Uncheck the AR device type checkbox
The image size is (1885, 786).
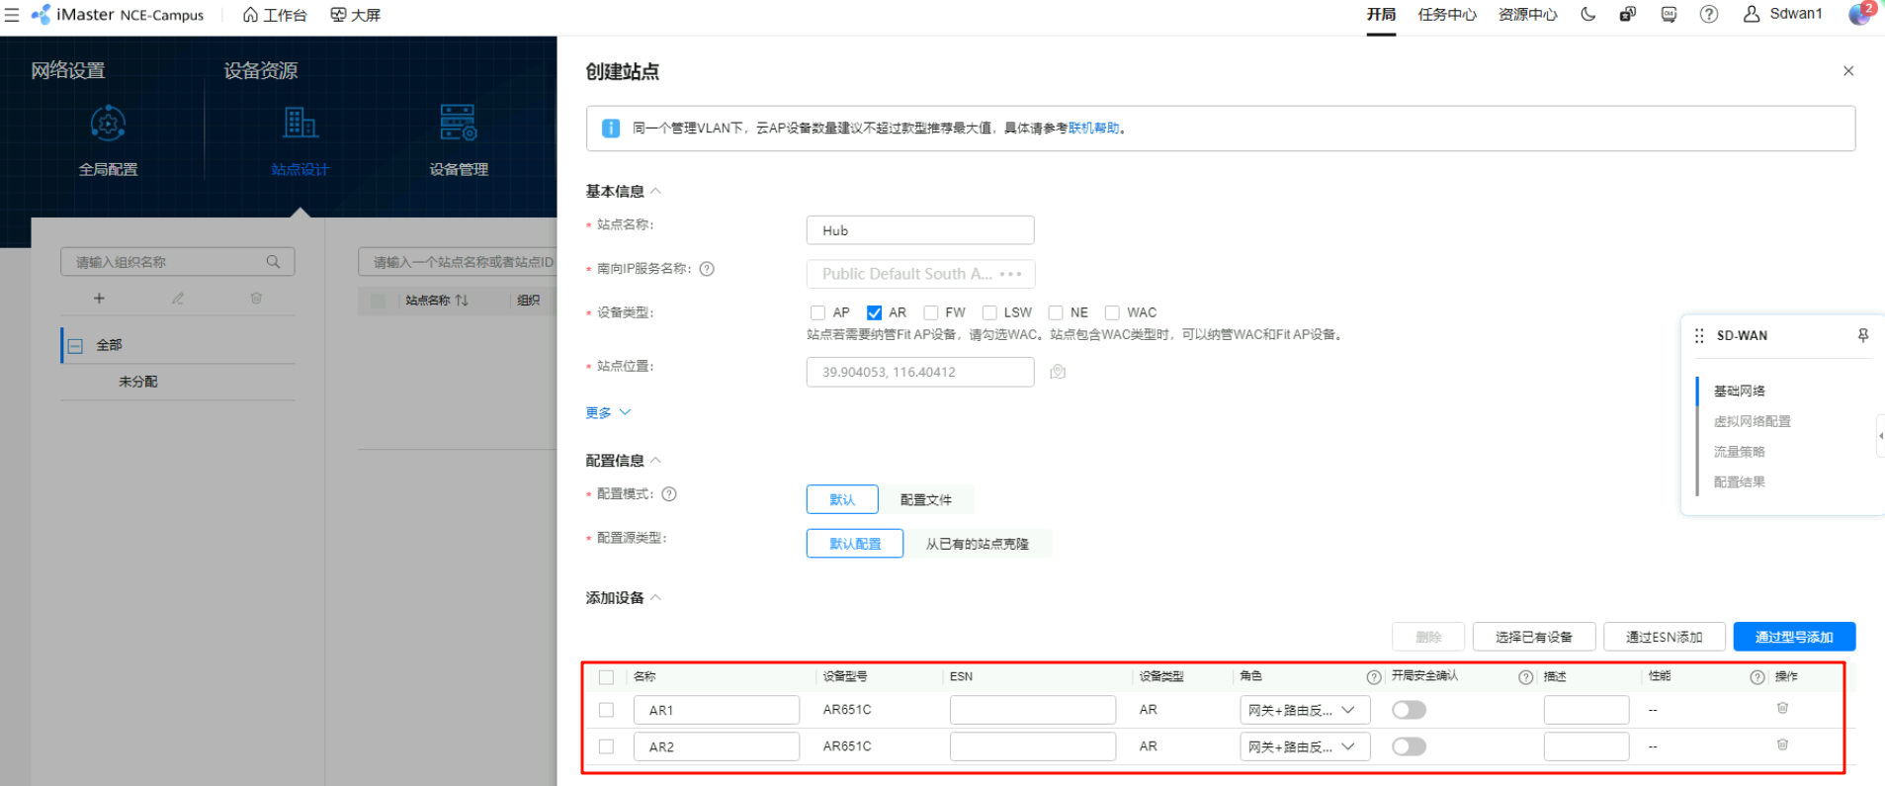coord(874,312)
